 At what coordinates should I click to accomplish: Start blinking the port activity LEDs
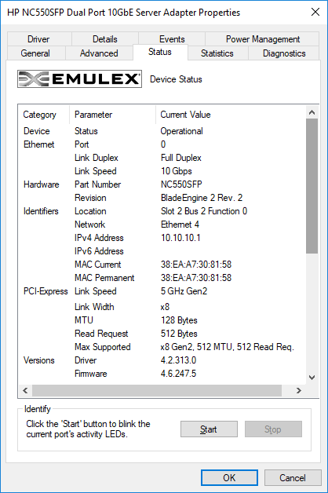coord(209,429)
